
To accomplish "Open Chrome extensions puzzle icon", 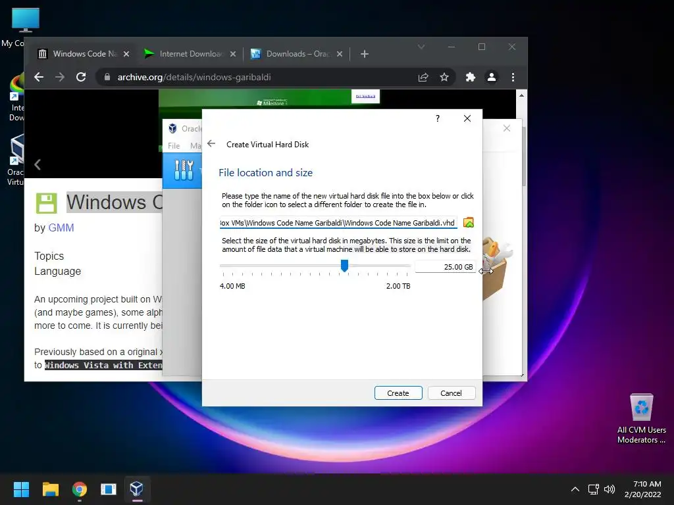I will tap(470, 78).
